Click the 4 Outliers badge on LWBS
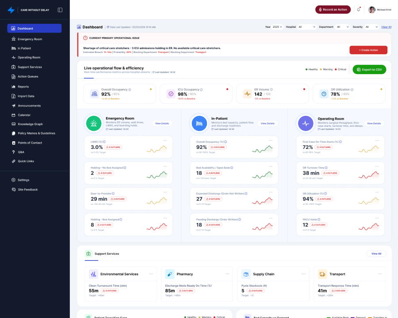Viewport: 398px width, 318px height. (x=113, y=147)
